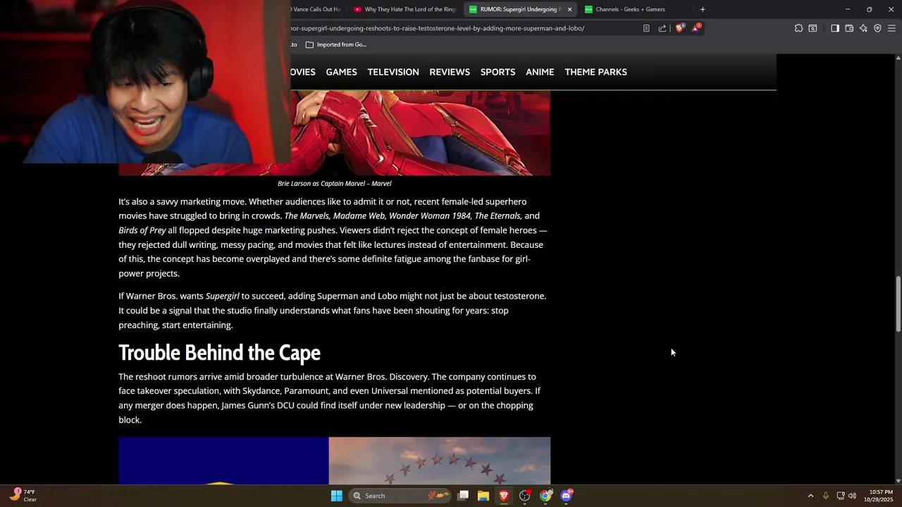Click text 'stop preaching, start entertaining.'

pyautogui.click(x=314, y=318)
